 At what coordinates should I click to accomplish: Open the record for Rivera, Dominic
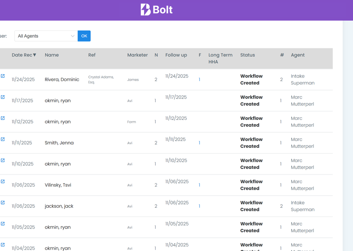click(x=3, y=76)
